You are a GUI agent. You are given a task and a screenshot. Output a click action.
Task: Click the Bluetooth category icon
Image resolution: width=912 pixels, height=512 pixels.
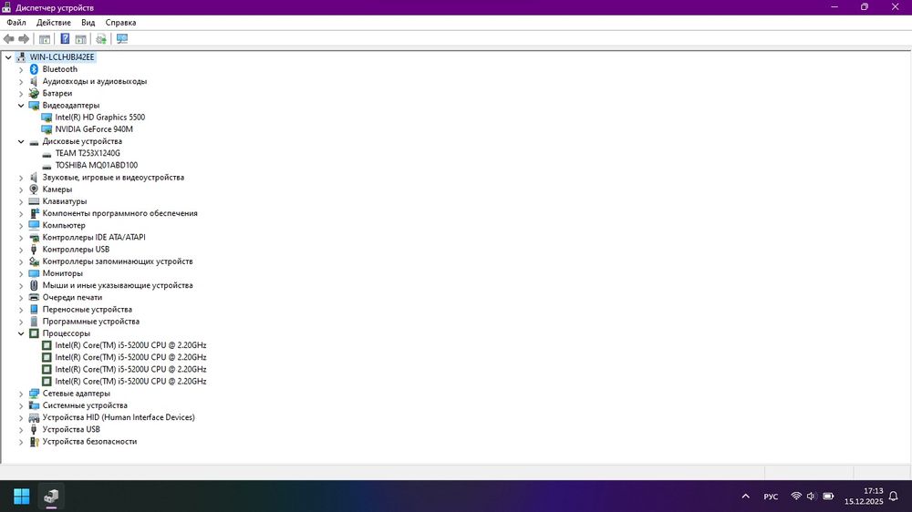(34, 69)
